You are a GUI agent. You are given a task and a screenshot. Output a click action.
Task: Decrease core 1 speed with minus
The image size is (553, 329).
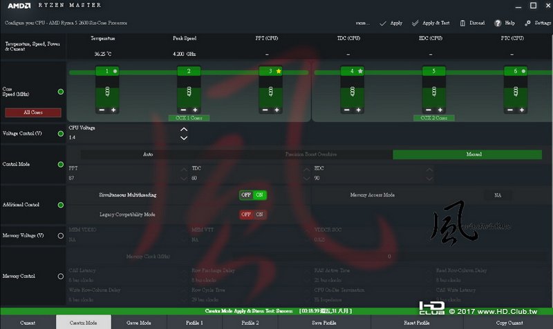(102, 110)
